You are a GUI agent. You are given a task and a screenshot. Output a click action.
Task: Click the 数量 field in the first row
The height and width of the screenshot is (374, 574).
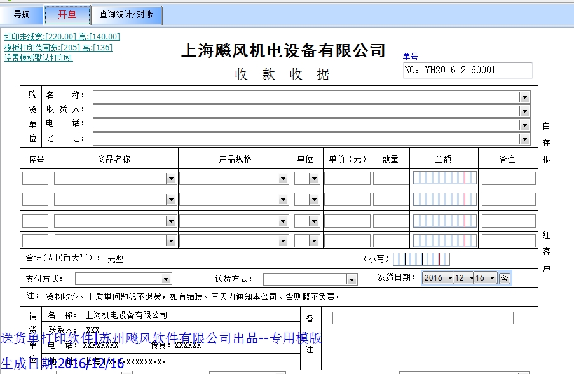pyautogui.click(x=391, y=178)
